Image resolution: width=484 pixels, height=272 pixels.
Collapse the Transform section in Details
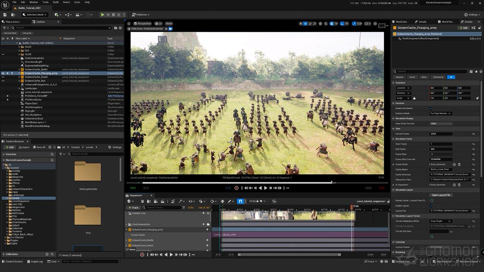393,83
